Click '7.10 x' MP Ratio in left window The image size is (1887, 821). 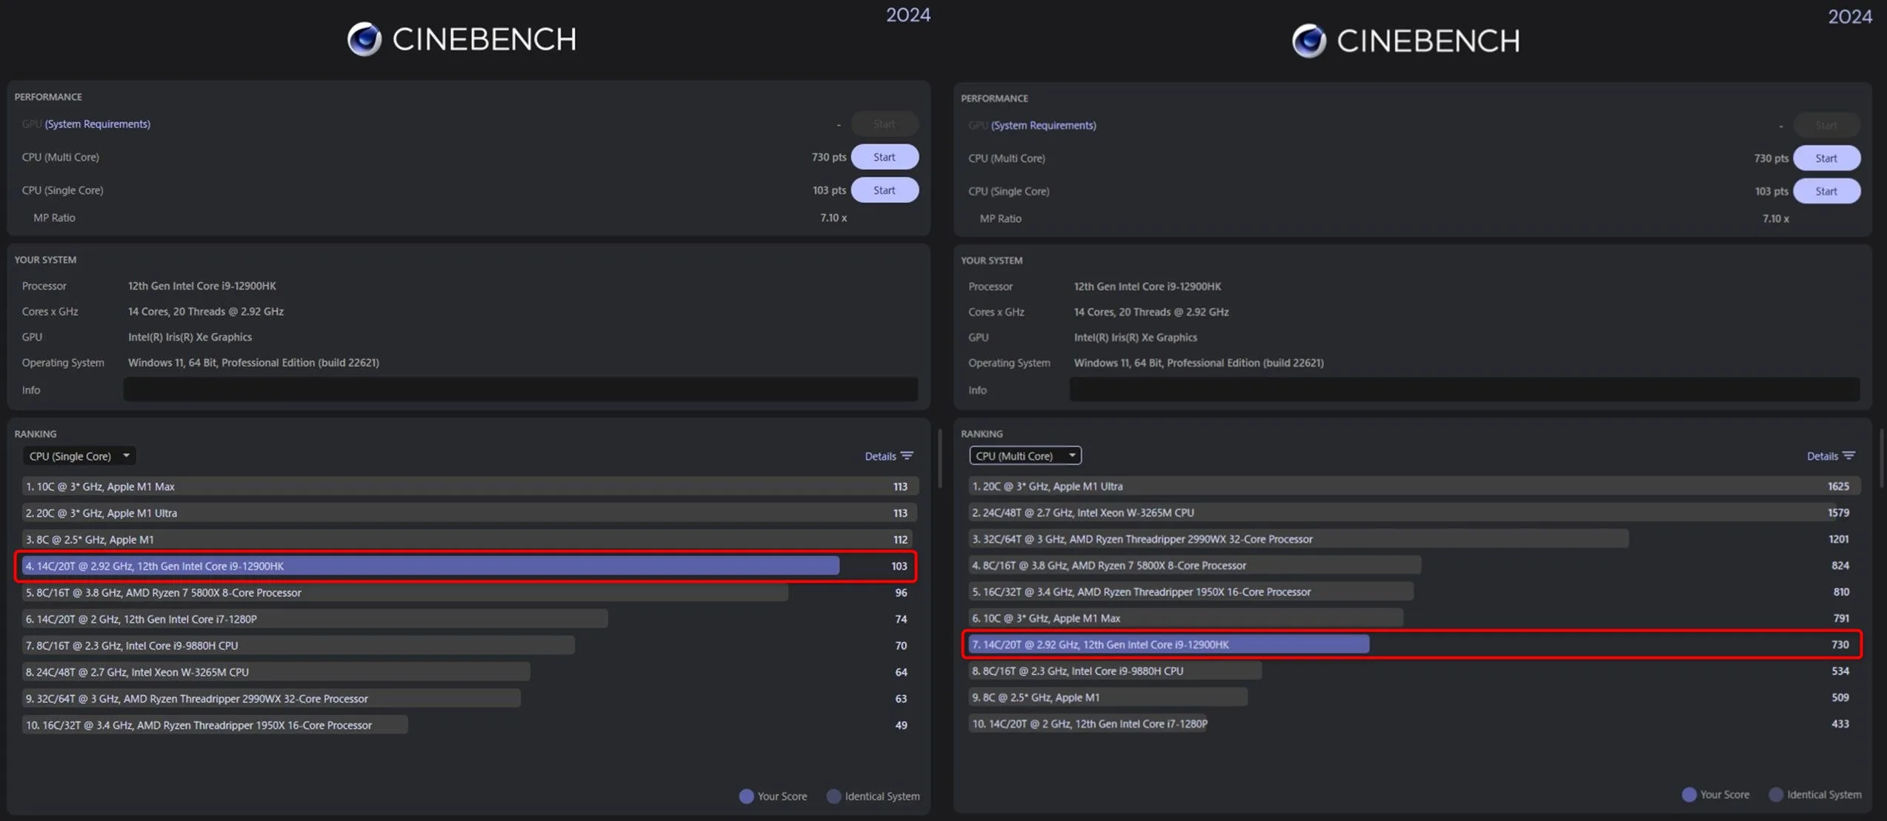[x=833, y=218]
